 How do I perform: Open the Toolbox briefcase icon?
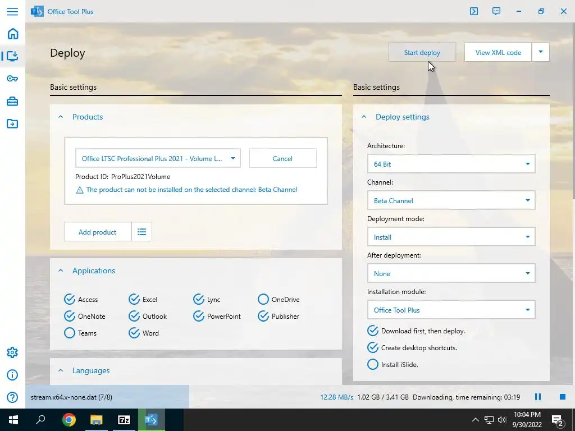pos(12,101)
